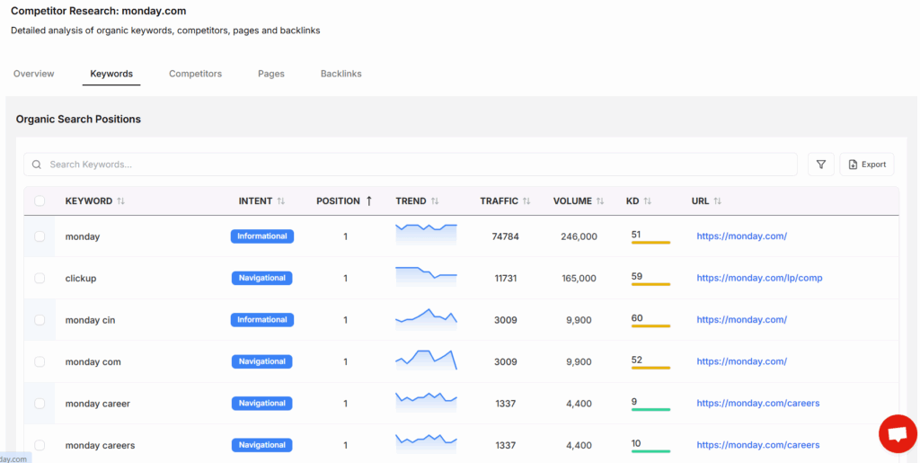This screenshot has width=920, height=463.
Task: Toggle POSITION column sort arrow
Action: point(369,200)
